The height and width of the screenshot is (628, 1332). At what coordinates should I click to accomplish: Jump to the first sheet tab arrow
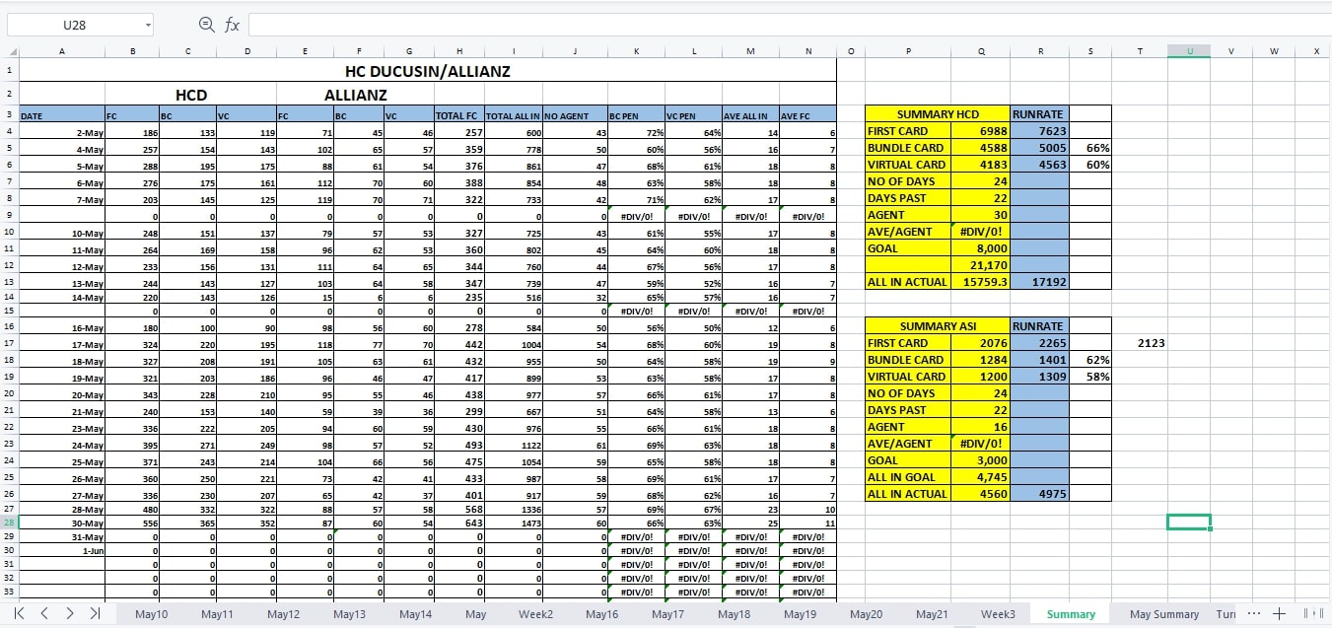(20, 613)
